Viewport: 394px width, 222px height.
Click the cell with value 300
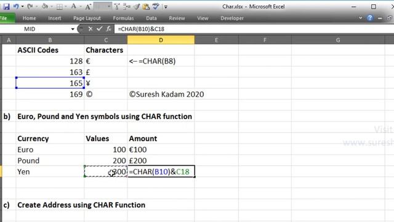[106, 171]
